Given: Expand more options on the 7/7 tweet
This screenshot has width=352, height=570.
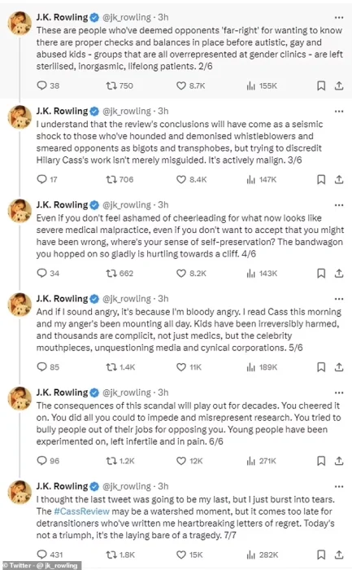Looking at the screenshot, I should point(339,486).
